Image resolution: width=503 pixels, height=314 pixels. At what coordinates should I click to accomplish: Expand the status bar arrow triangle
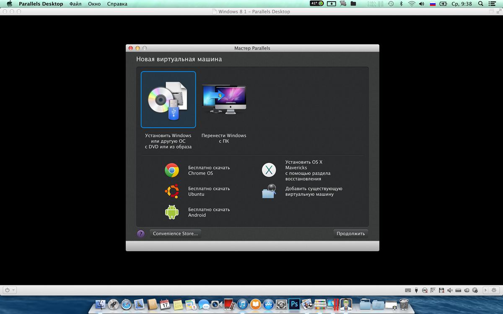(486, 290)
